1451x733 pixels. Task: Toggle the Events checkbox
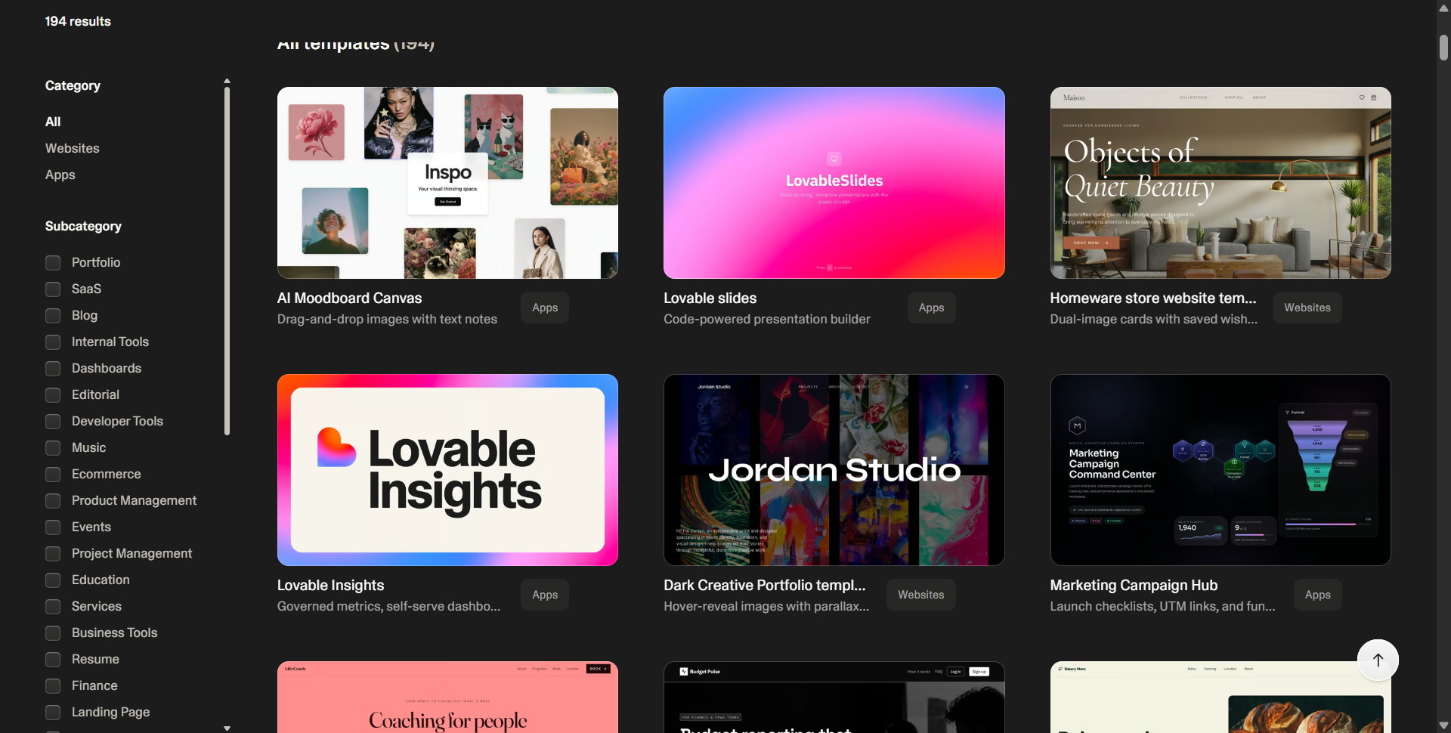(x=53, y=527)
